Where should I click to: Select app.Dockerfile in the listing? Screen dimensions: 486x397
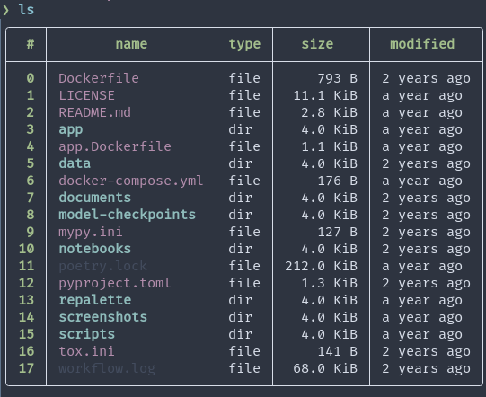pos(115,146)
